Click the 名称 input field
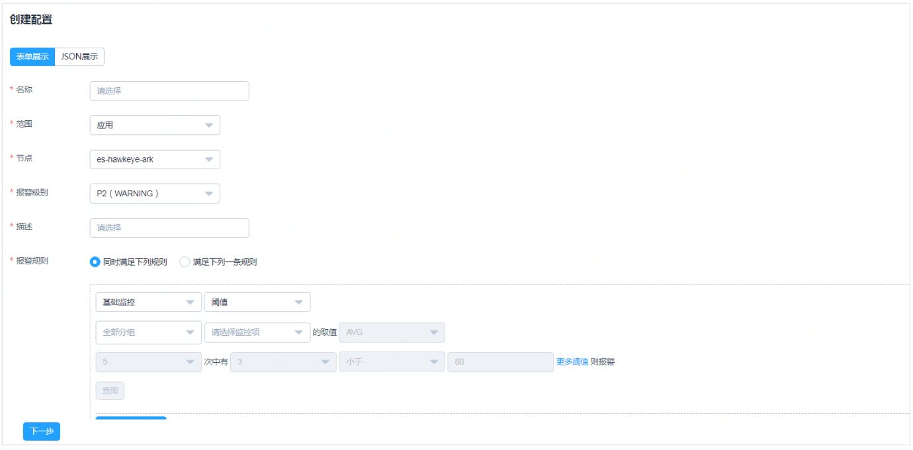The image size is (913, 450). [169, 91]
